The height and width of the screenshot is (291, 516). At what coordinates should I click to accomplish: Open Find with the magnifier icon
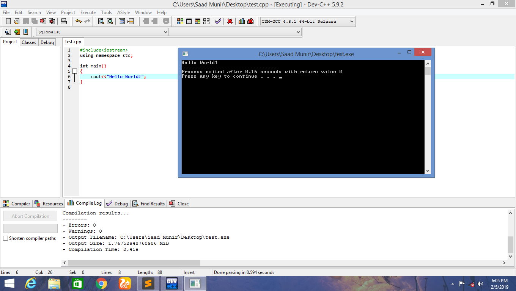click(101, 21)
